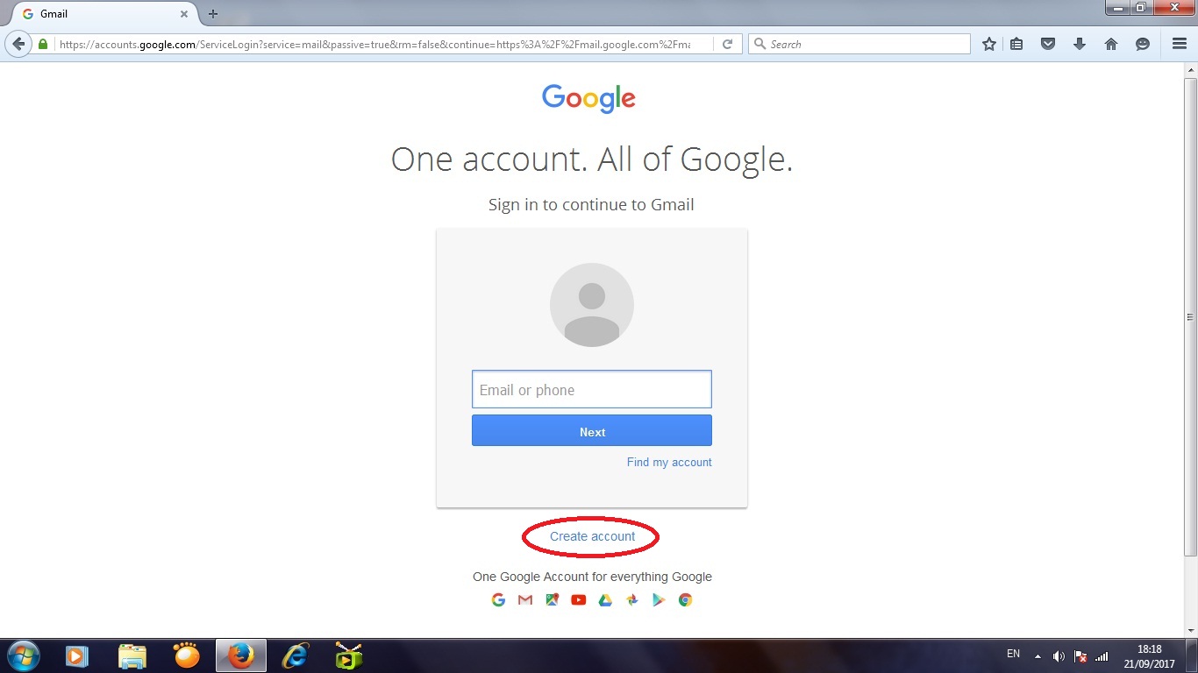Open the volume speaker icon in tray
Image resolution: width=1198 pixels, height=673 pixels.
[1059, 655]
